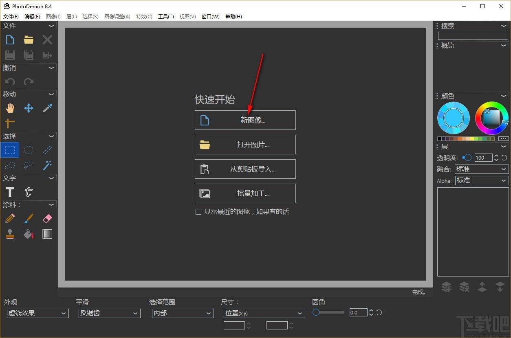Select the Rectangular selection tool
Image resolution: width=511 pixels, height=338 pixels.
10,150
